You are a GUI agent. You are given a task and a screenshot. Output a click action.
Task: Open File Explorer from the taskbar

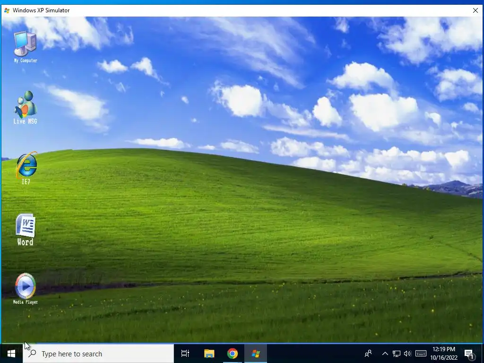tap(209, 354)
